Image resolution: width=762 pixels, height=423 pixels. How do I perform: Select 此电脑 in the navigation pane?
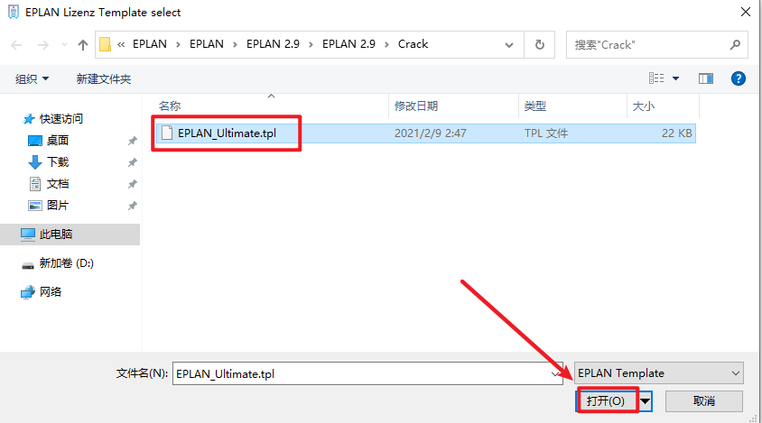pos(55,234)
